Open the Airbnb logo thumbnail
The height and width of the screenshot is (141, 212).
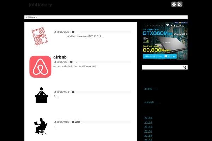click(40, 66)
